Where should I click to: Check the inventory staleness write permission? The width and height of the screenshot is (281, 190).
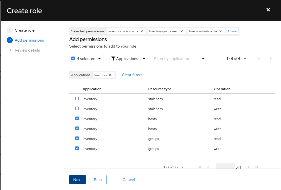point(77,108)
